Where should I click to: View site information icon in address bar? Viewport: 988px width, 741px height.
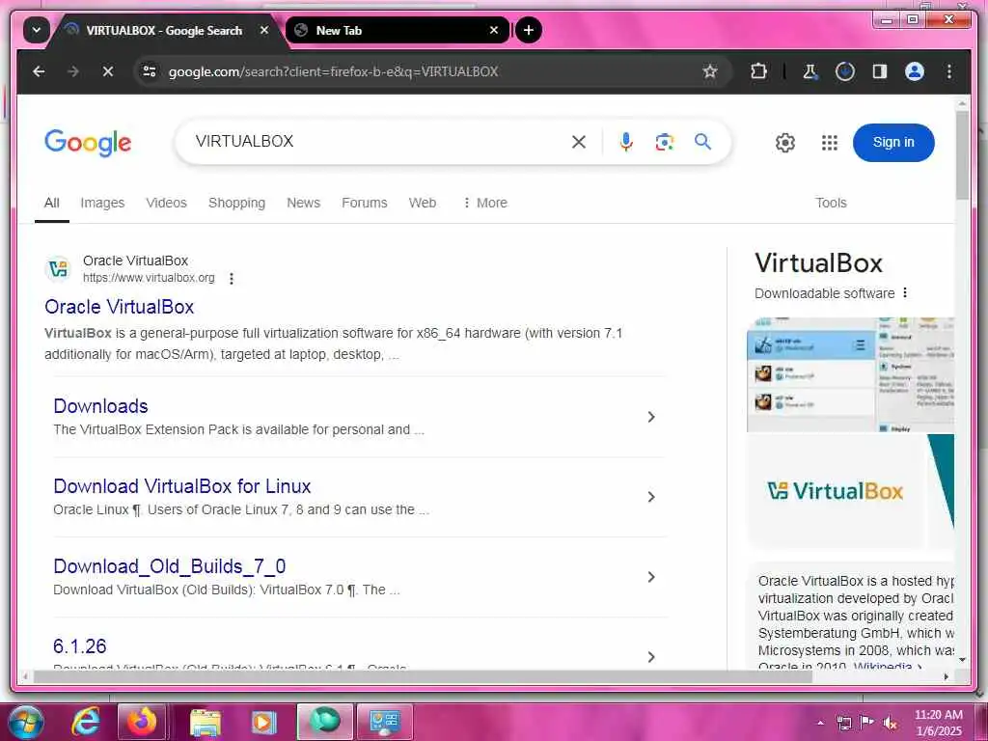pyautogui.click(x=150, y=71)
